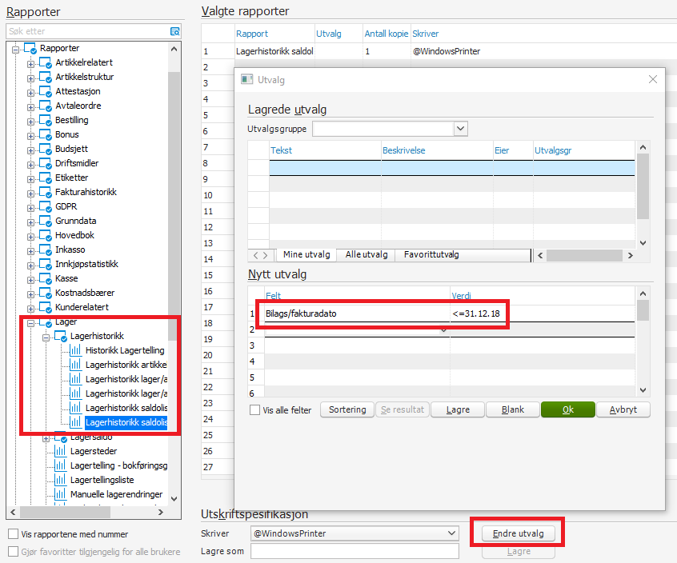Toggle Gjør favoritter tilgjengelig for alle brukere
This screenshot has width=677, height=563.
[x=14, y=552]
